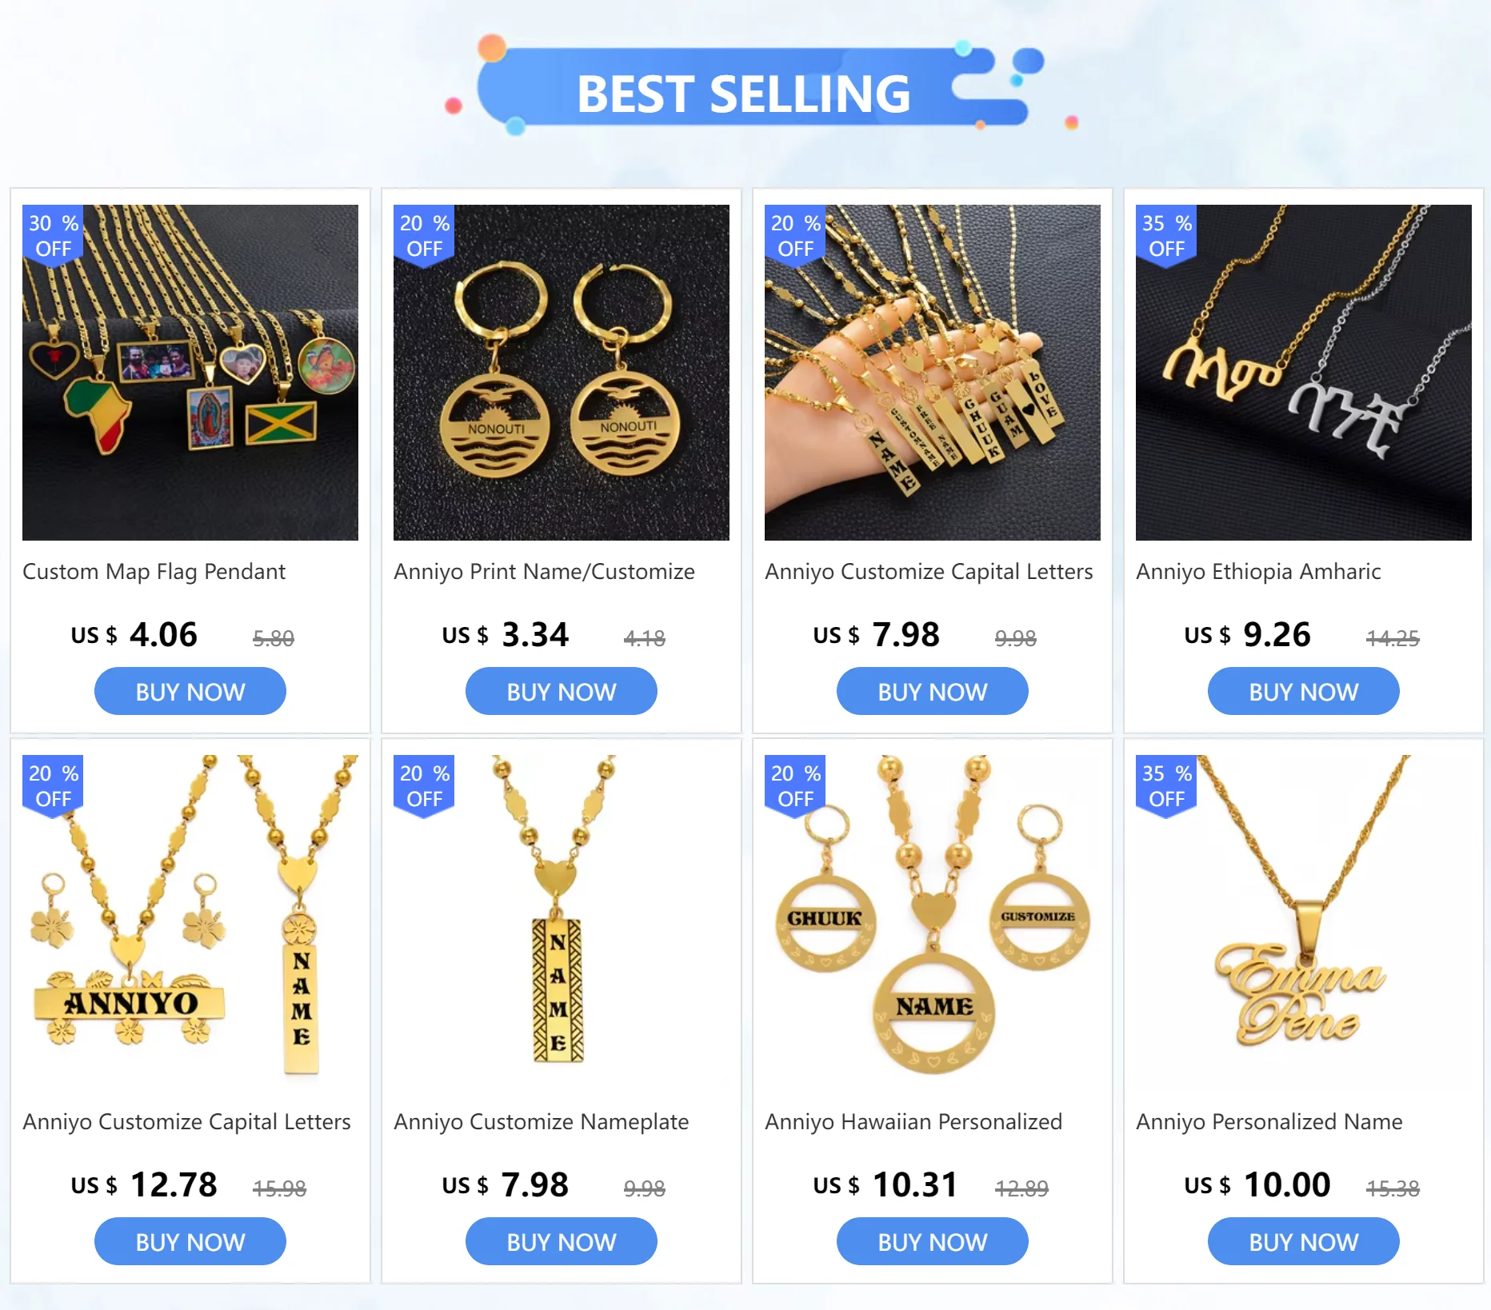Click BUY NOW for Anniyo Customize Nameplate
Screen dimensions: 1491x1310
[x=562, y=1242]
